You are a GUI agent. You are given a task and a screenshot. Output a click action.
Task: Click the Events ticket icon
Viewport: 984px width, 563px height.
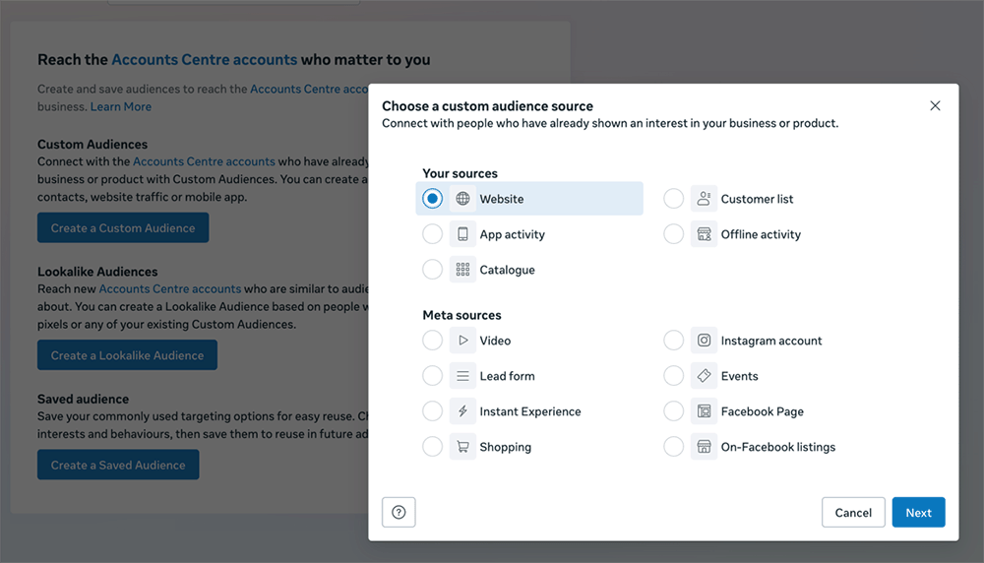704,376
